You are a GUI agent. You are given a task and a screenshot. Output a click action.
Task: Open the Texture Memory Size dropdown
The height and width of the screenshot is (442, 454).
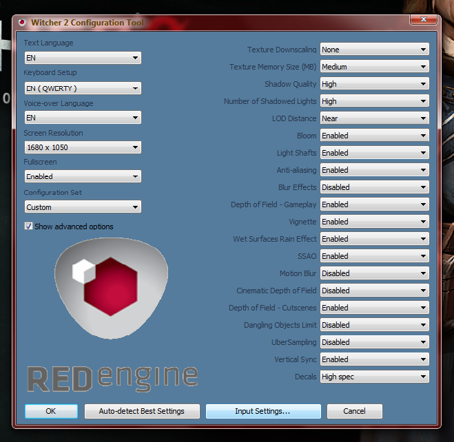(375, 67)
